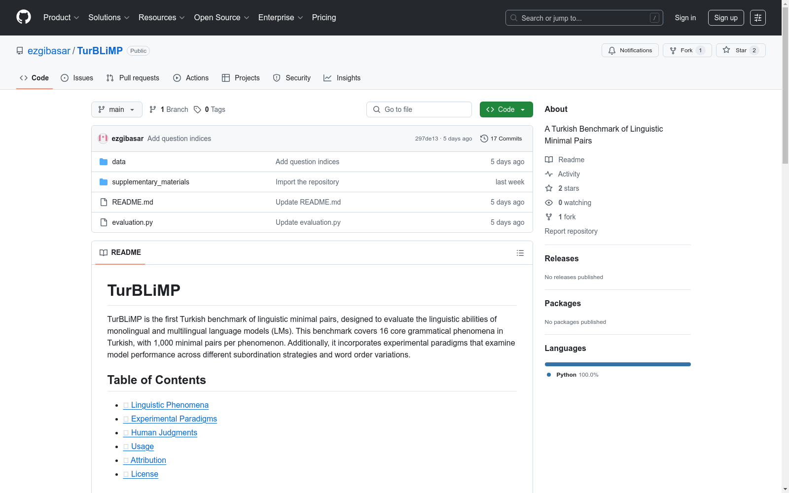View the 1 Branch link
The height and width of the screenshot is (493, 789).
tap(169, 109)
